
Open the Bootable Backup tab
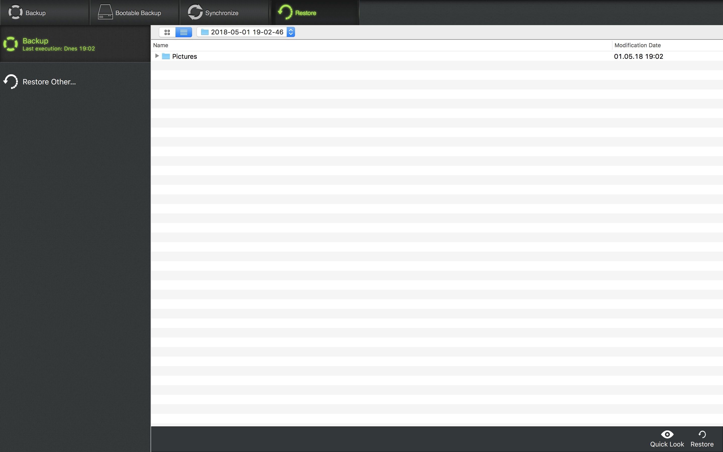138,13
